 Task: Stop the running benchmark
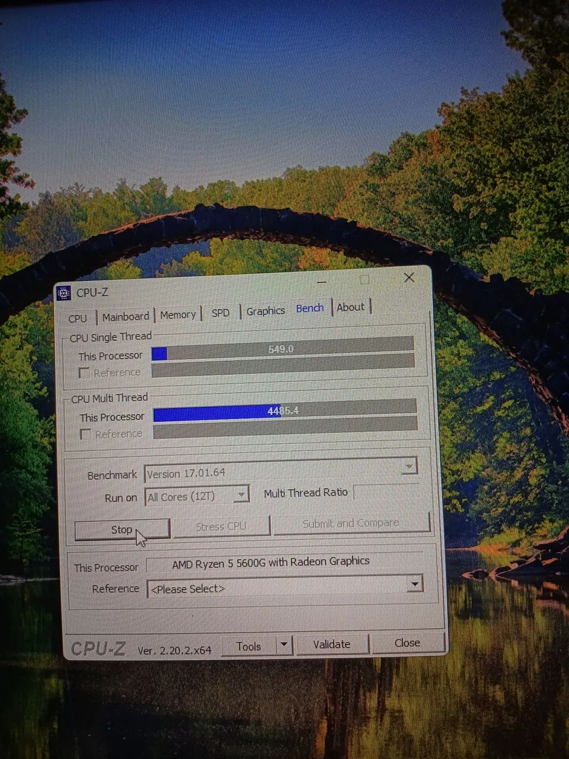click(x=122, y=529)
